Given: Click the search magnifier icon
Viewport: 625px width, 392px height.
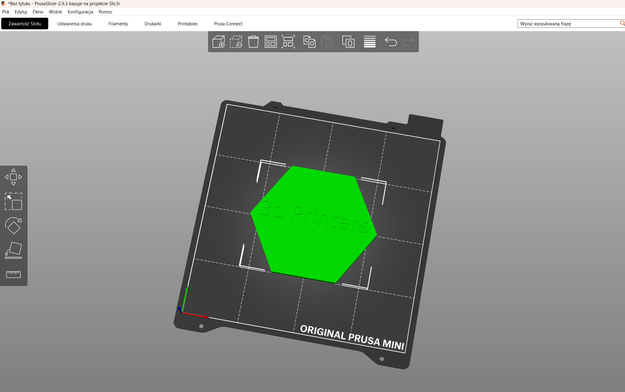Looking at the screenshot, I should click(x=622, y=23).
